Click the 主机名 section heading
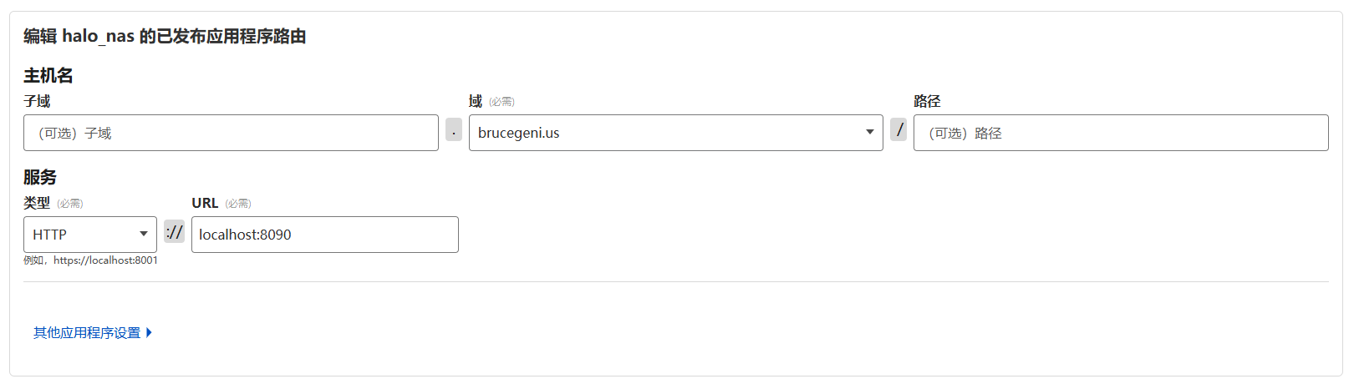Viewport: 1354px width, 384px height. tap(48, 75)
